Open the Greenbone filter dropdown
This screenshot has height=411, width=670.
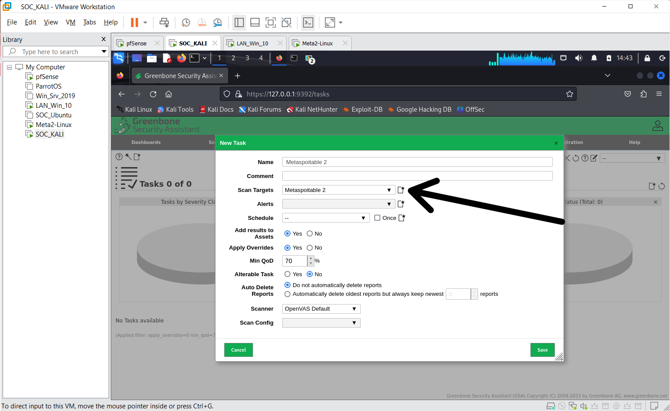click(632, 158)
